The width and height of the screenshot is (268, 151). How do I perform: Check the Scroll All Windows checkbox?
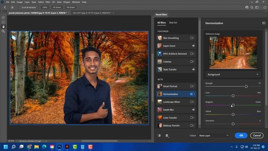click(x=20, y=8)
